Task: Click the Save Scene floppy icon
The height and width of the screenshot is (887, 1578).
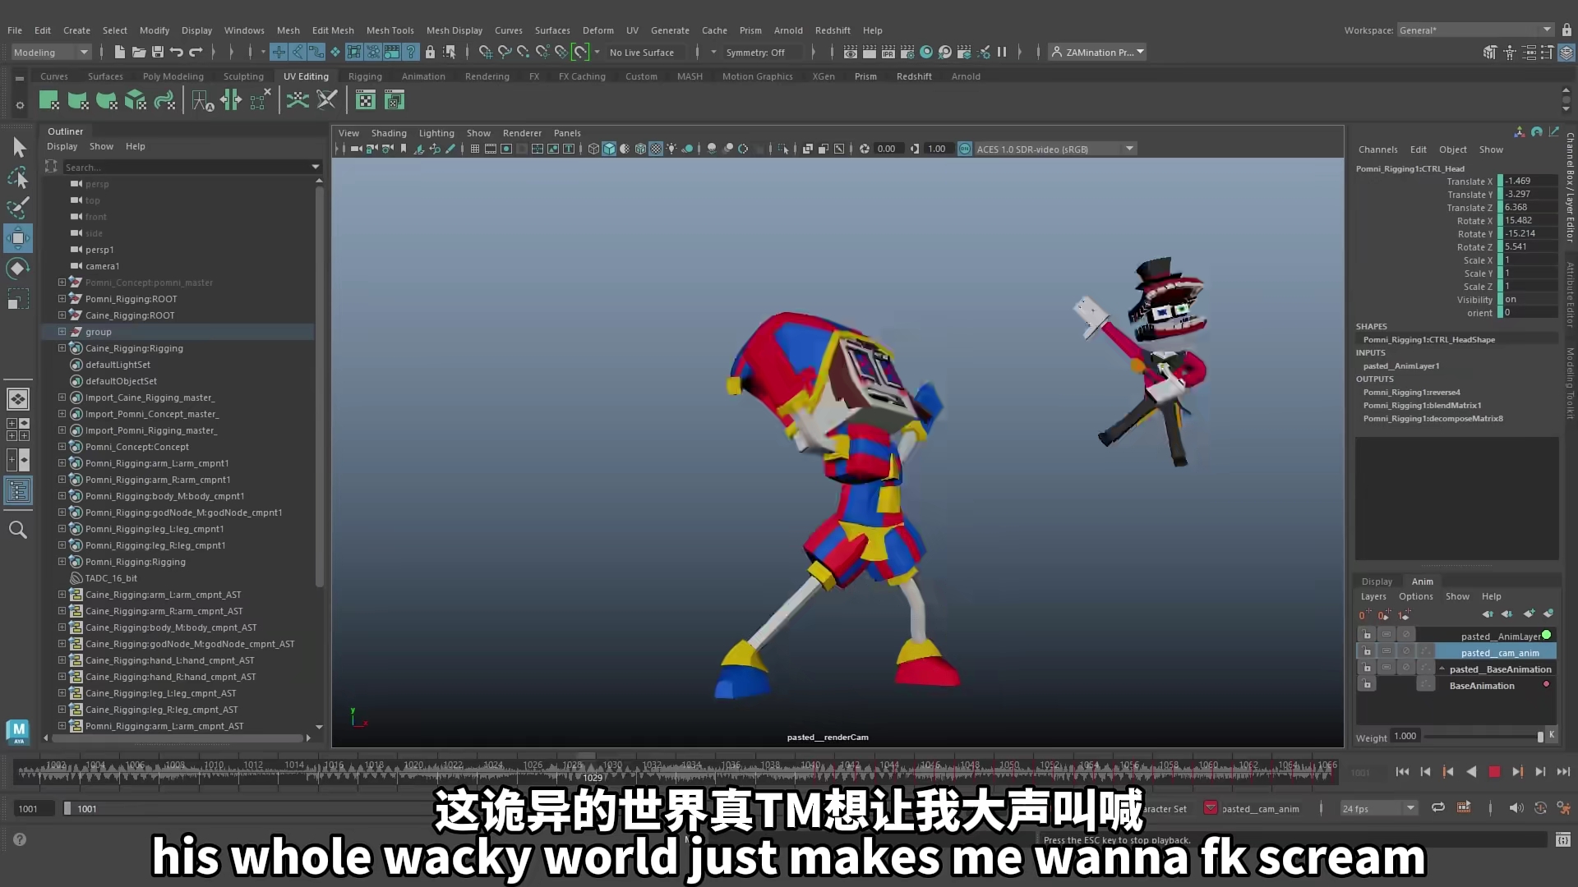Action: click(158, 52)
